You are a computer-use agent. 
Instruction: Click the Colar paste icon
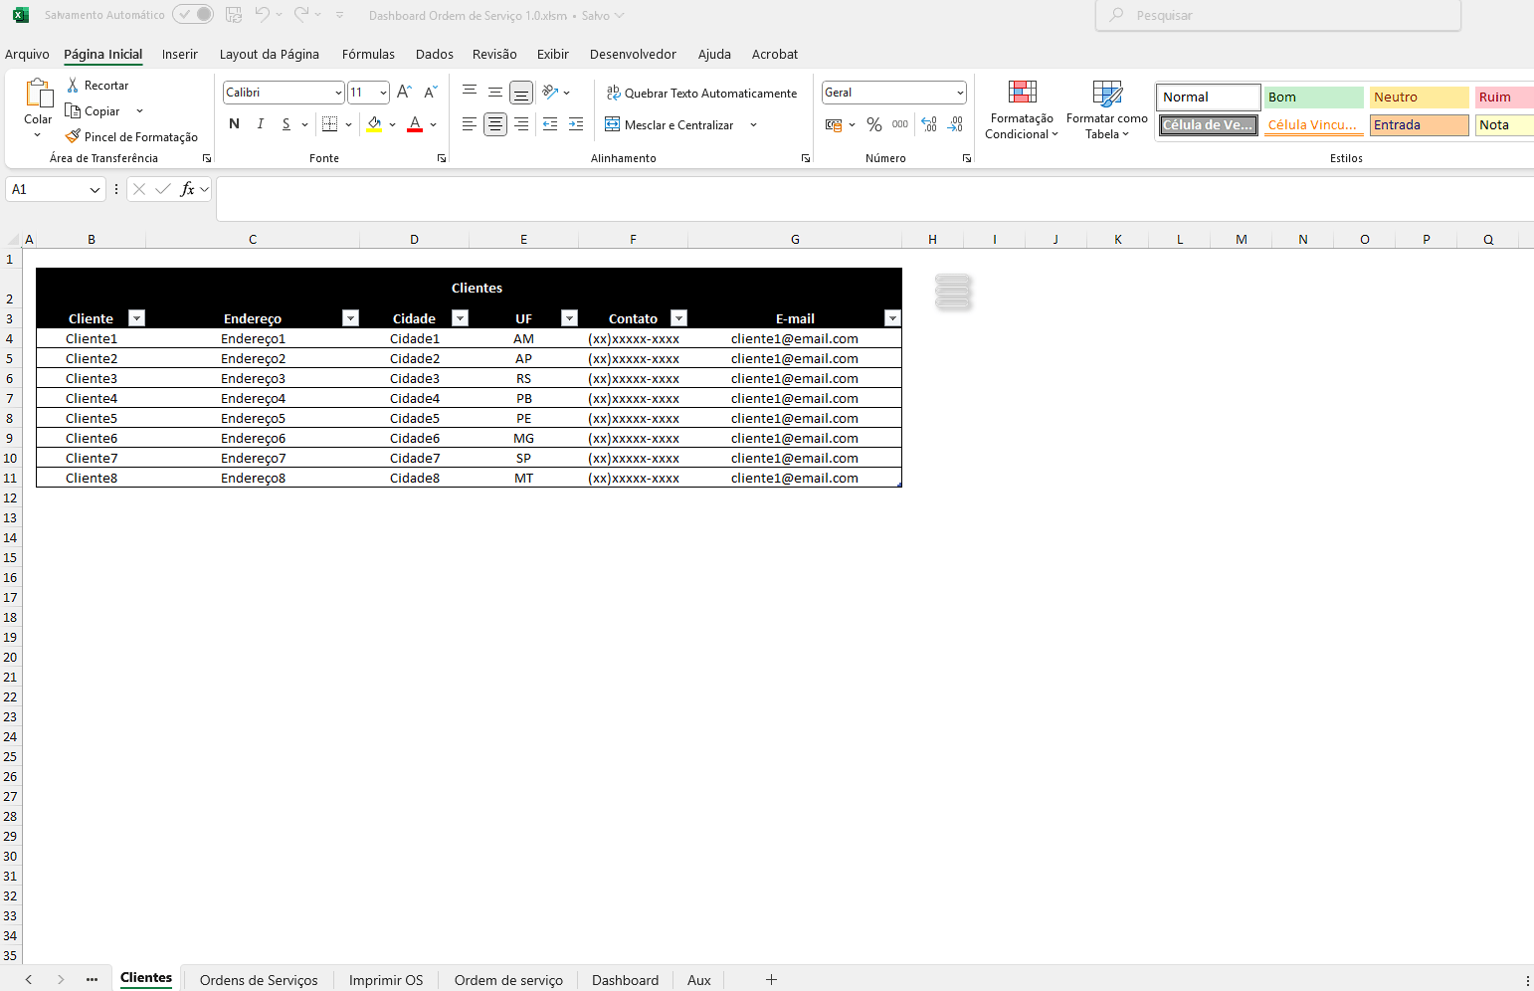(39, 94)
